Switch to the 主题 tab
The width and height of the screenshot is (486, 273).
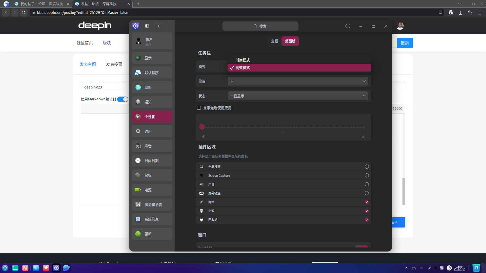point(274,41)
